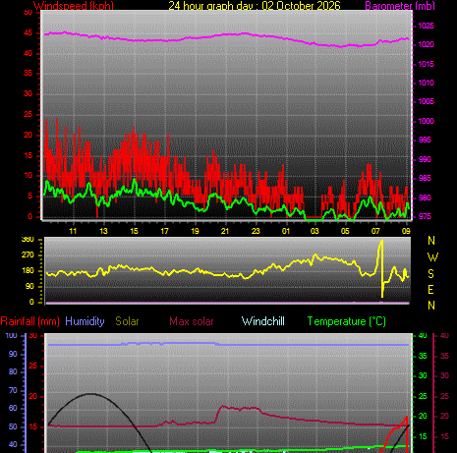Click the 25 windspeed scale value
The height and width of the screenshot is (453, 457).
coord(29,115)
